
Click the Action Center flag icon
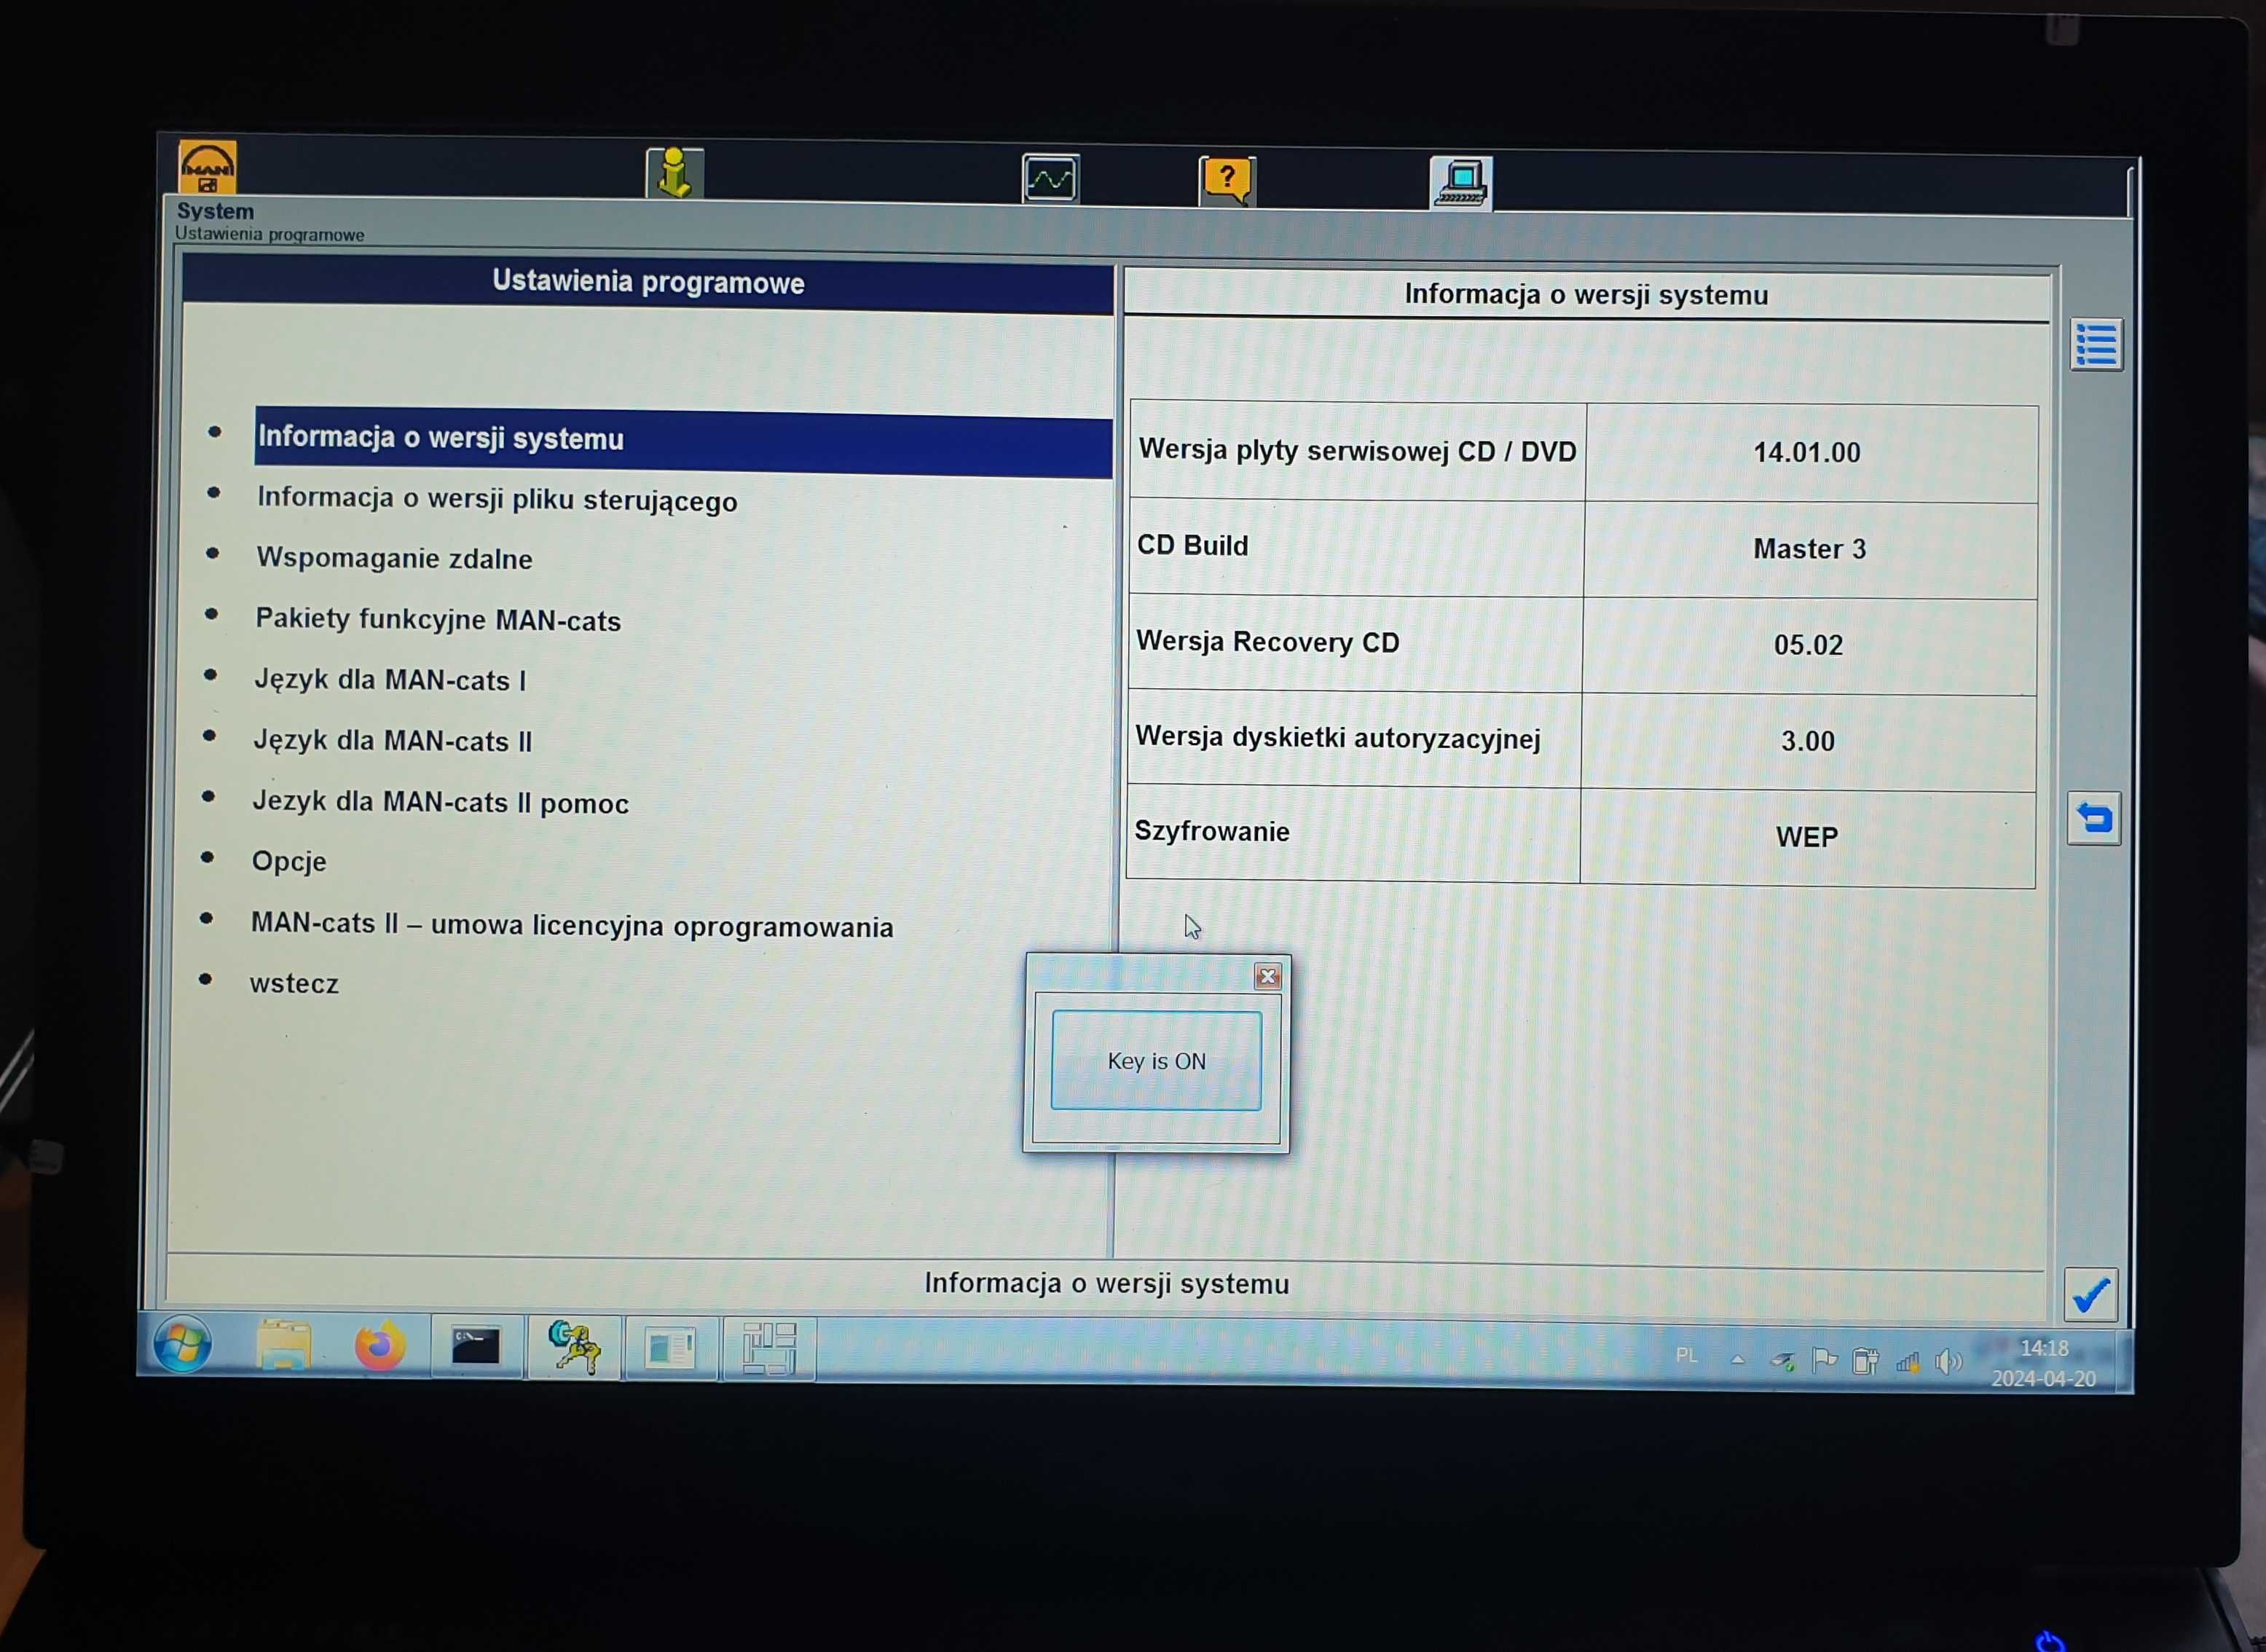(x=1824, y=1361)
